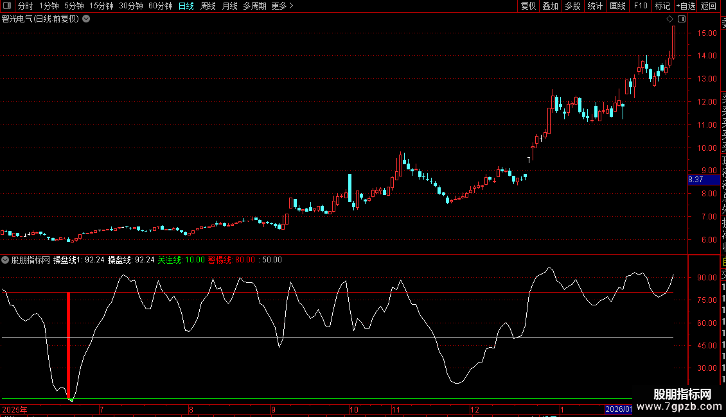Image resolution: width=726 pixels, height=417 pixels.
Task: Activate the 画线 drawing tool
Action: (617, 6)
